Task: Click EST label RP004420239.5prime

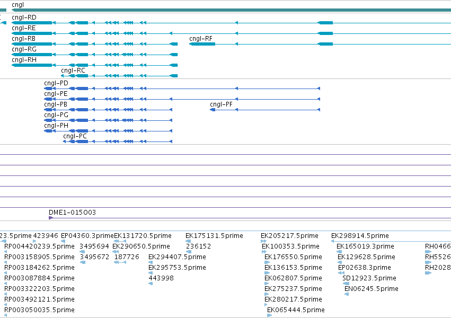Action: coord(39,246)
